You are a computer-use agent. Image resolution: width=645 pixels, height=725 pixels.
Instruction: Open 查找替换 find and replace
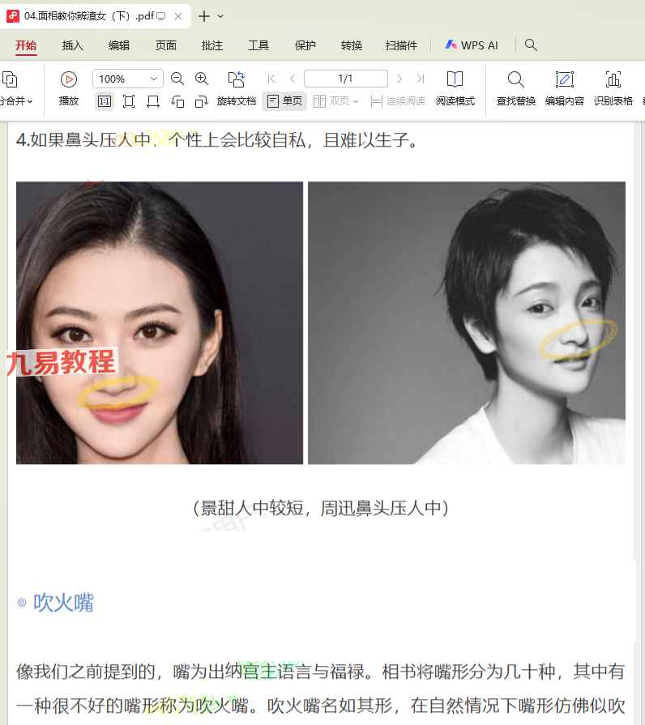pos(515,79)
